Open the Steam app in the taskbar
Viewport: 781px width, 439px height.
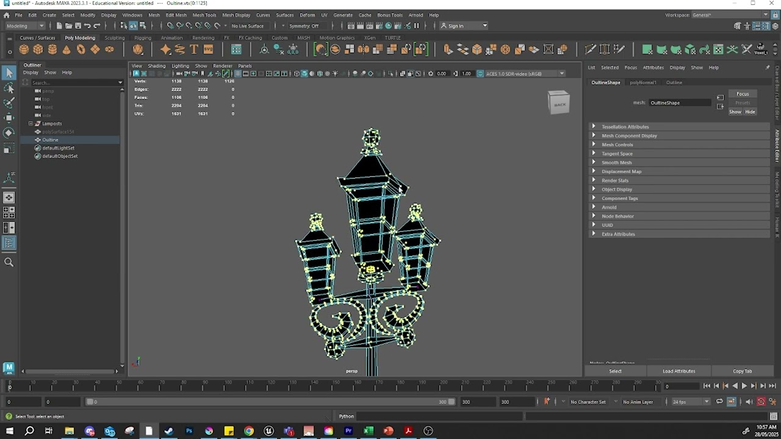(x=169, y=430)
